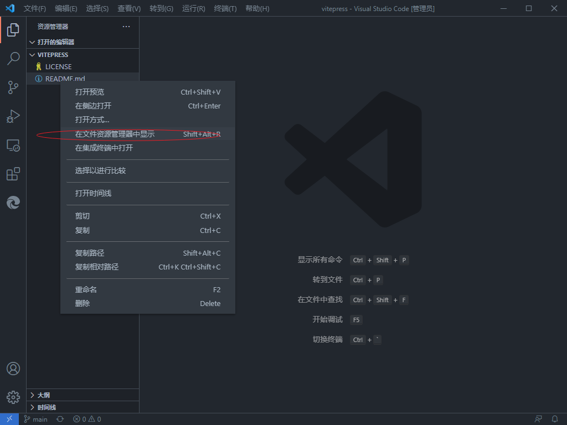Open the 查看(V) menu
The height and width of the screenshot is (425, 567).
[x=129, y=8]
